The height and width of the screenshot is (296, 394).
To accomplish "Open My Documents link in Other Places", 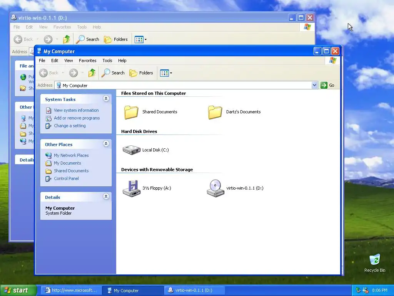I will coord(67,163).
